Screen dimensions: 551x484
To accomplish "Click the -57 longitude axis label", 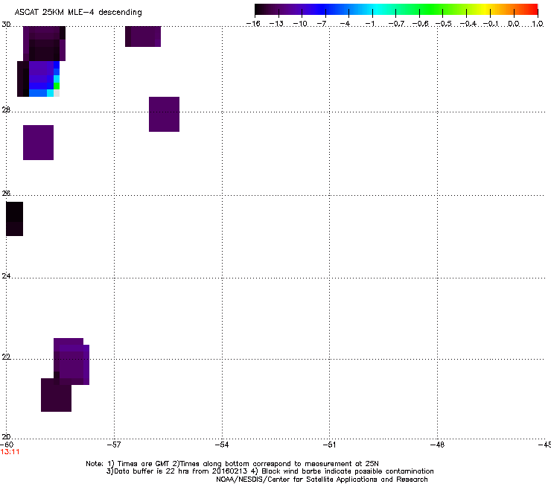I will click(x=114, y=445).
